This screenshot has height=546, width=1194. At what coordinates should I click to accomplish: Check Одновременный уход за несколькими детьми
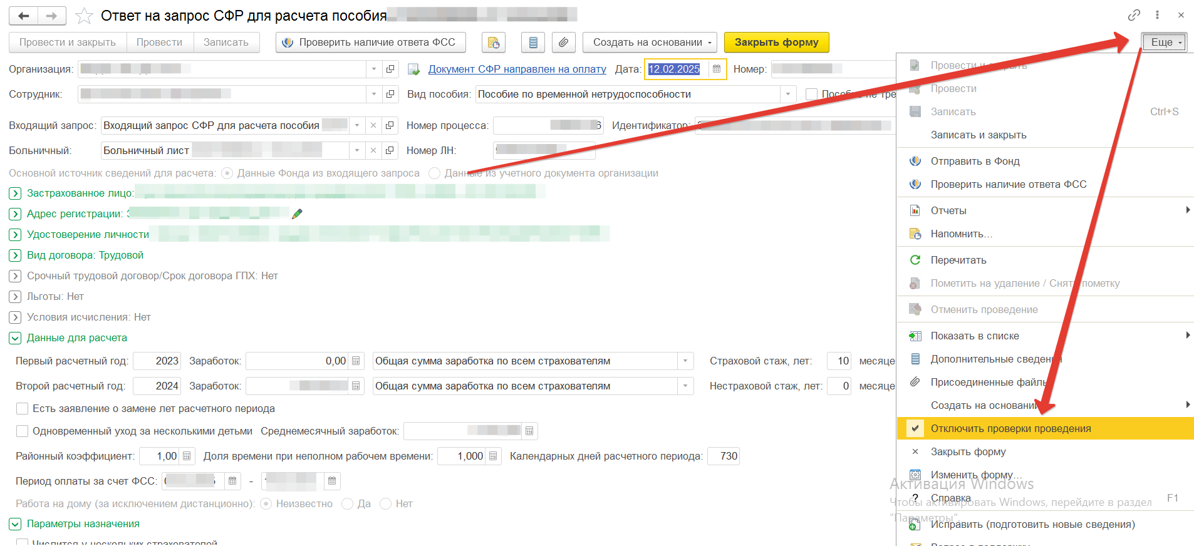pos(23,431)
